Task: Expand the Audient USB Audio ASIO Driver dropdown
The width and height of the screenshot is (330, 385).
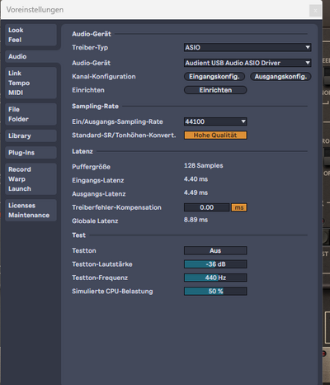Action: (x=247, y=63)
